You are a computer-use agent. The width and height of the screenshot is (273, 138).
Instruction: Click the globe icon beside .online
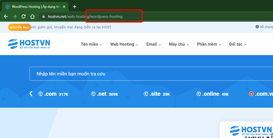tap(198, 94)
